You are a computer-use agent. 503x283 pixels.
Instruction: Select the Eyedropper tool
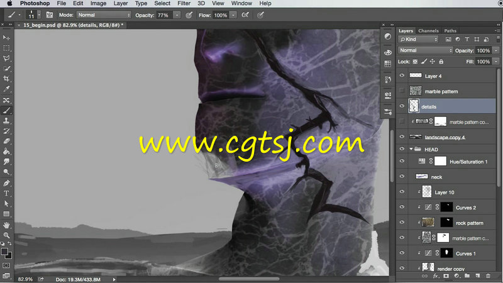(x=6, y=89)
